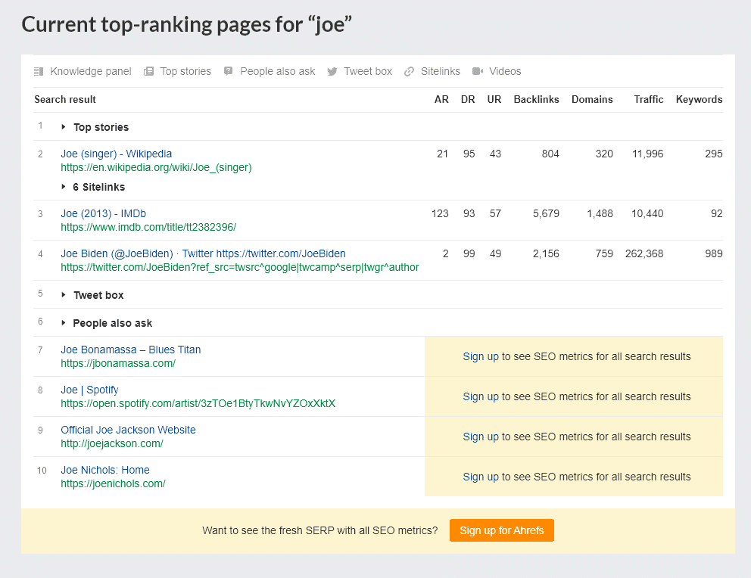Click the Top stories legend label
This screenshot has height=578, width=751.
(185, 71)
